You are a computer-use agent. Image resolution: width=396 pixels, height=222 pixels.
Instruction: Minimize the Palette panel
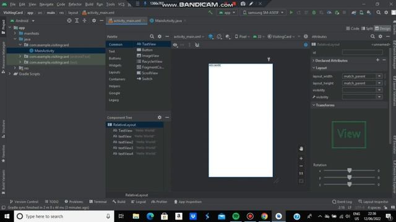pyautogui.click(x=167, y=36)
